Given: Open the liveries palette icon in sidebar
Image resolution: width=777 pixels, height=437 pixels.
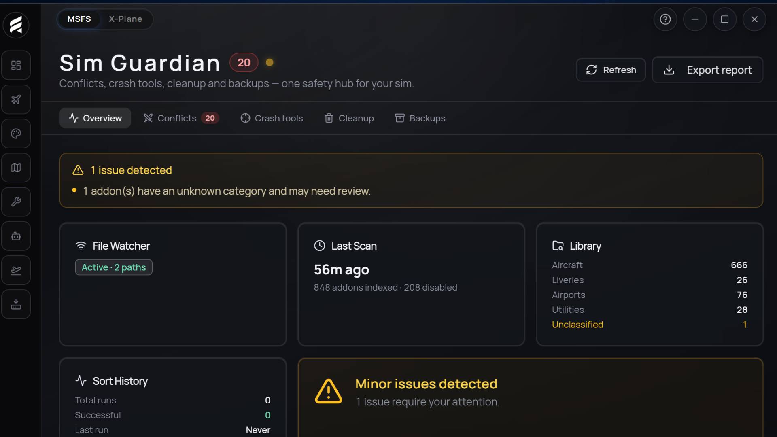Looking at the screenshot, I should coord(16,134).
